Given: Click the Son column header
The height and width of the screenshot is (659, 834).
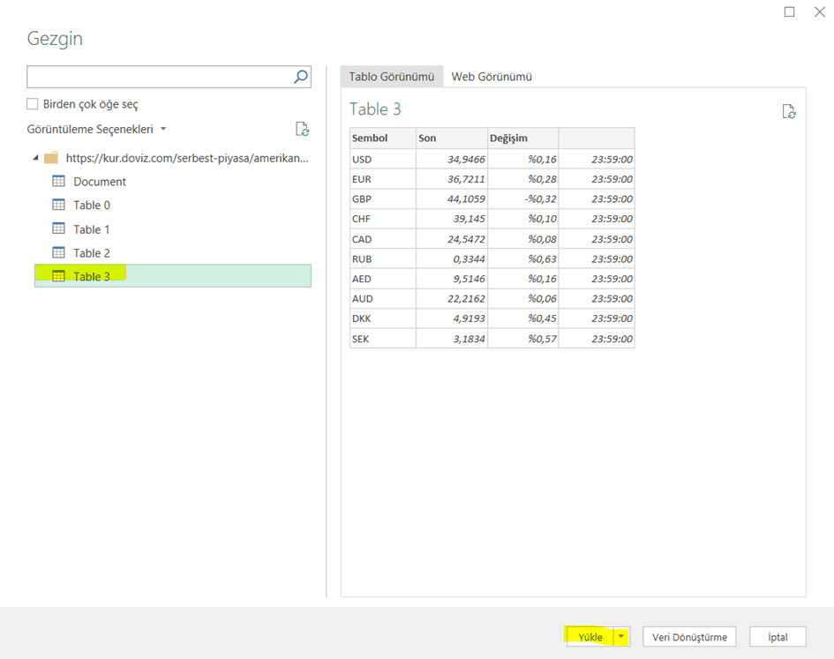Looking at the screenshot, I should pos(452,138).
